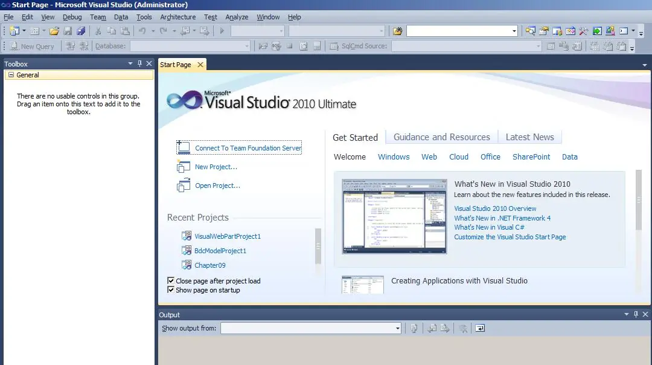Open the Architecture menu
Image resolution: width=652 pixels, height=365 pixels.
[x=178, y=17]
